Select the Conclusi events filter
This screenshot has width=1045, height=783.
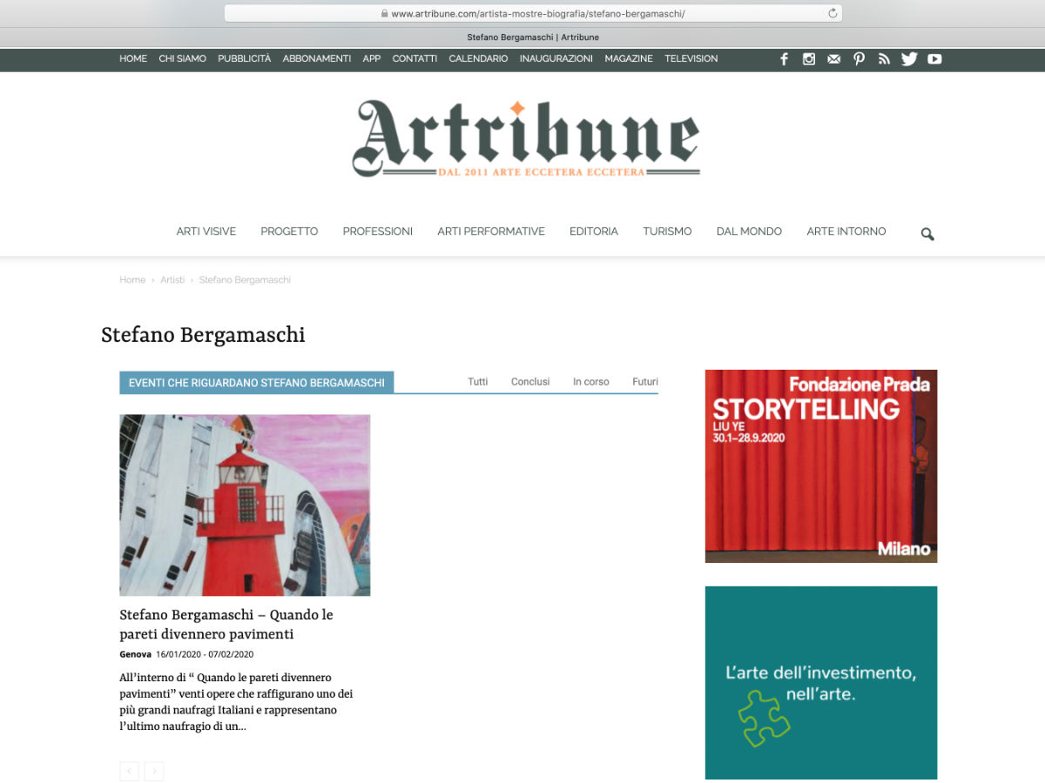[x=530, y=382]
